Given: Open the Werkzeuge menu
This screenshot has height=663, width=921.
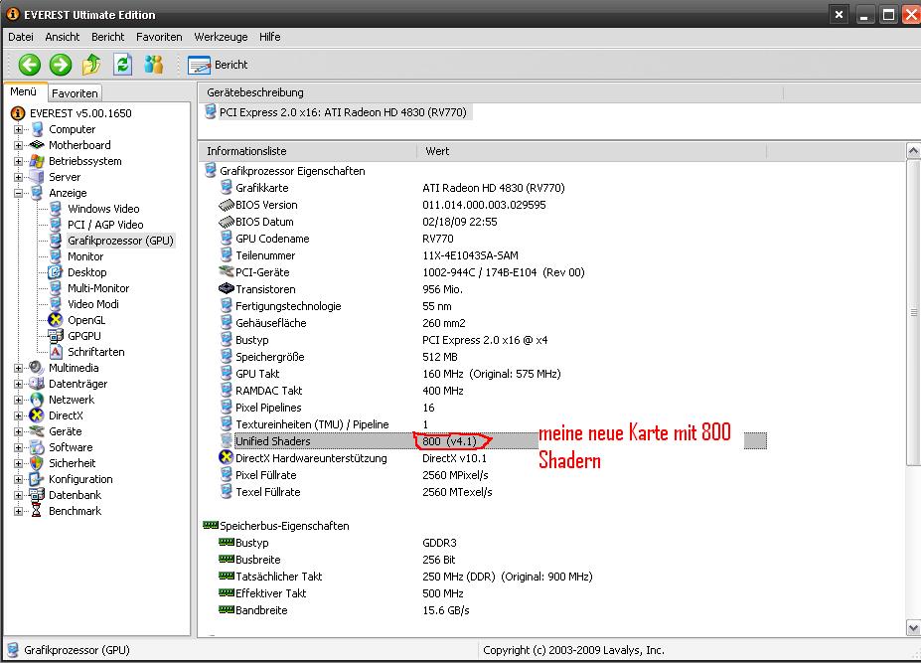Looking at the screenshot, I should click(221, 37).
